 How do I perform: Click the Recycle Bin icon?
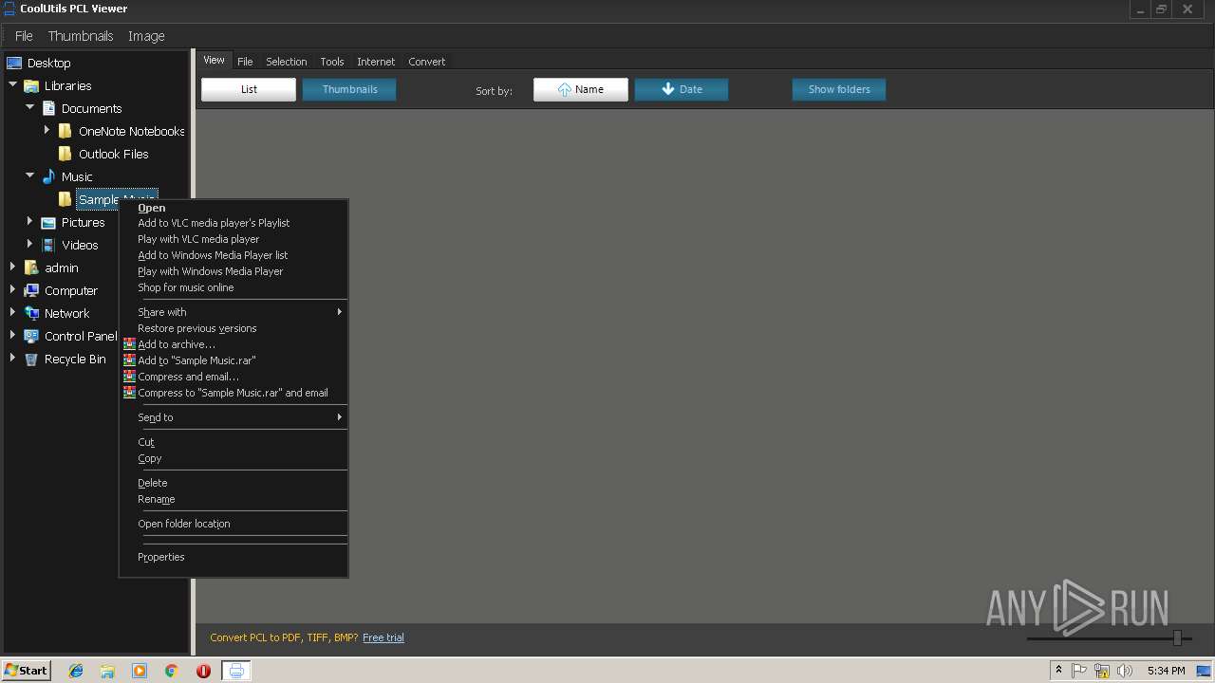click(x=31, y=359)
